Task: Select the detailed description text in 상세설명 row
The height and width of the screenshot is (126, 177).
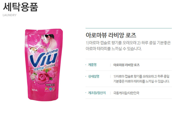Action: click(141, 79)
